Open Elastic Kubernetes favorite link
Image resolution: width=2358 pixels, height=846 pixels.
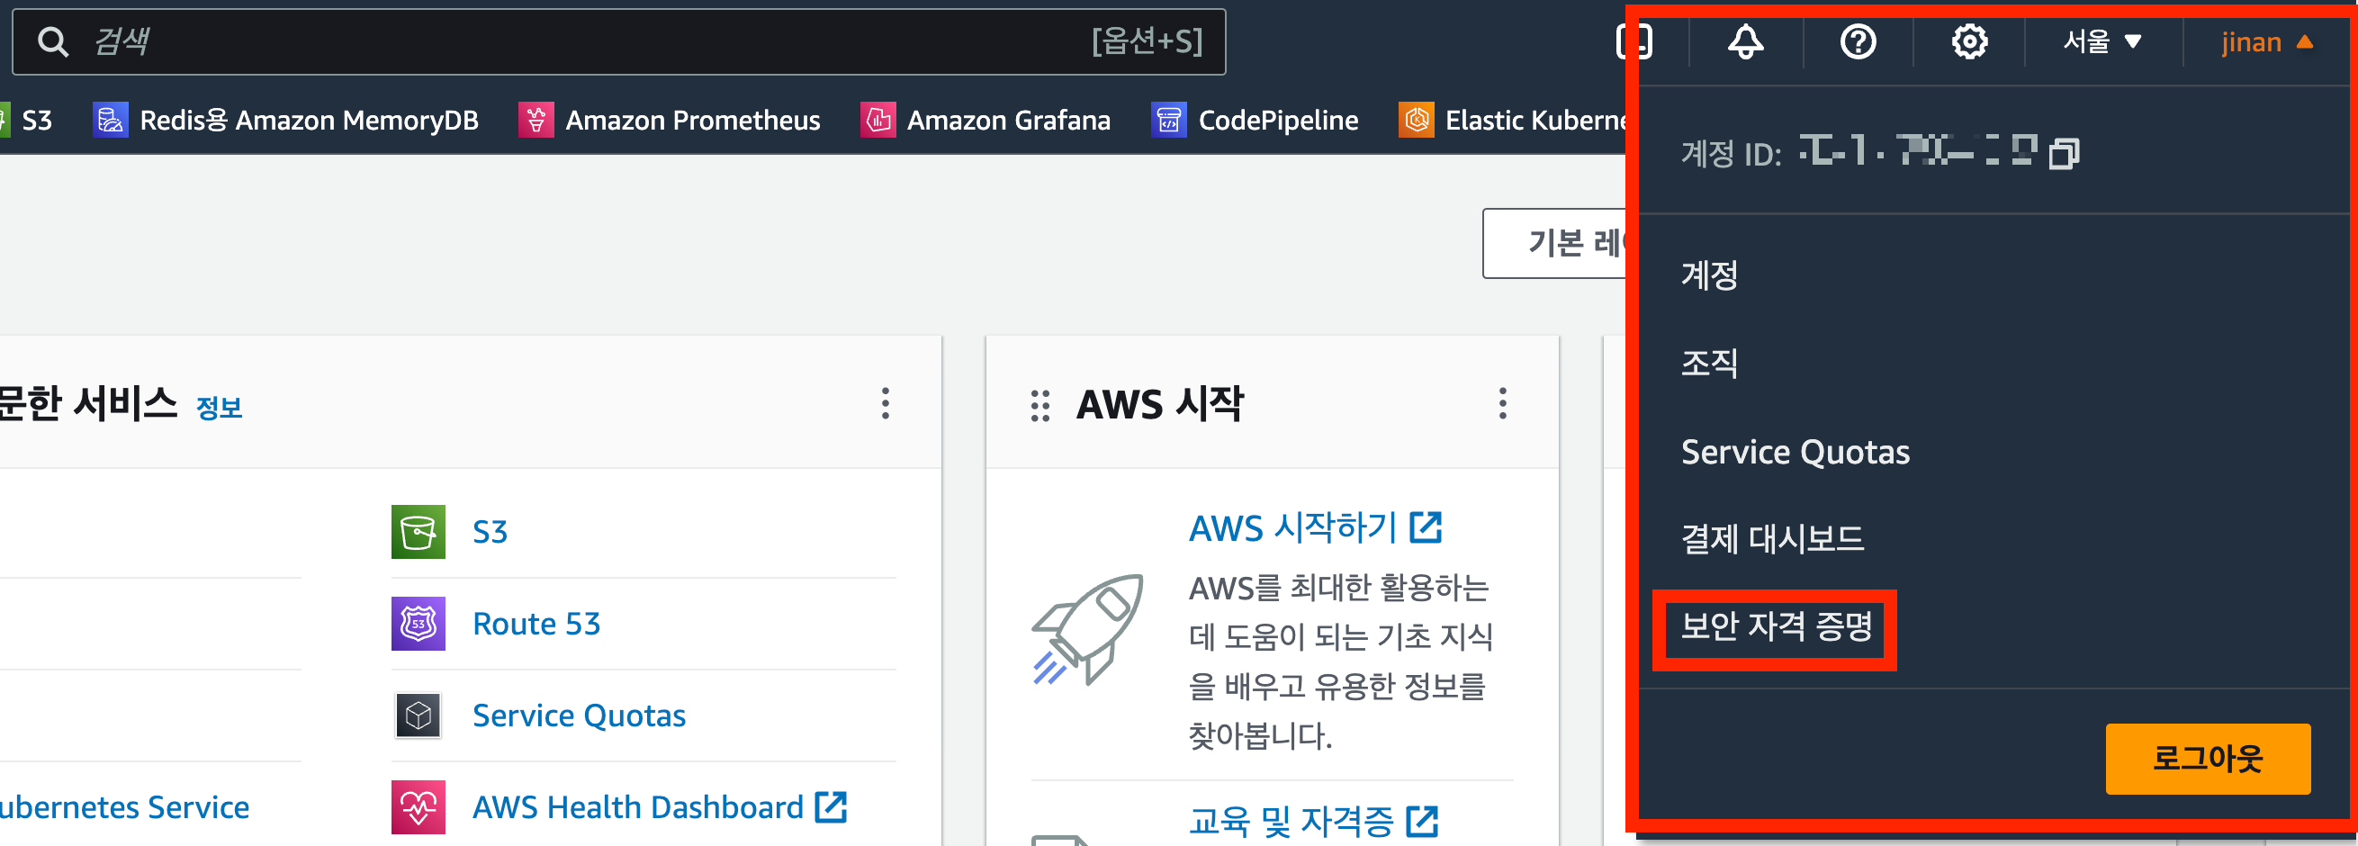(1535, 120)
